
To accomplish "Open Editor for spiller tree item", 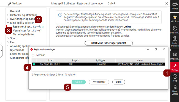I will click(19, 54).
